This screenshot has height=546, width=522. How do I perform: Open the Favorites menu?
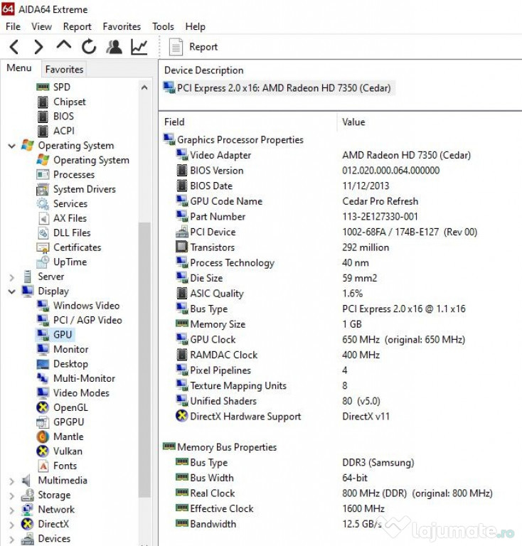[x=122, y=26]
